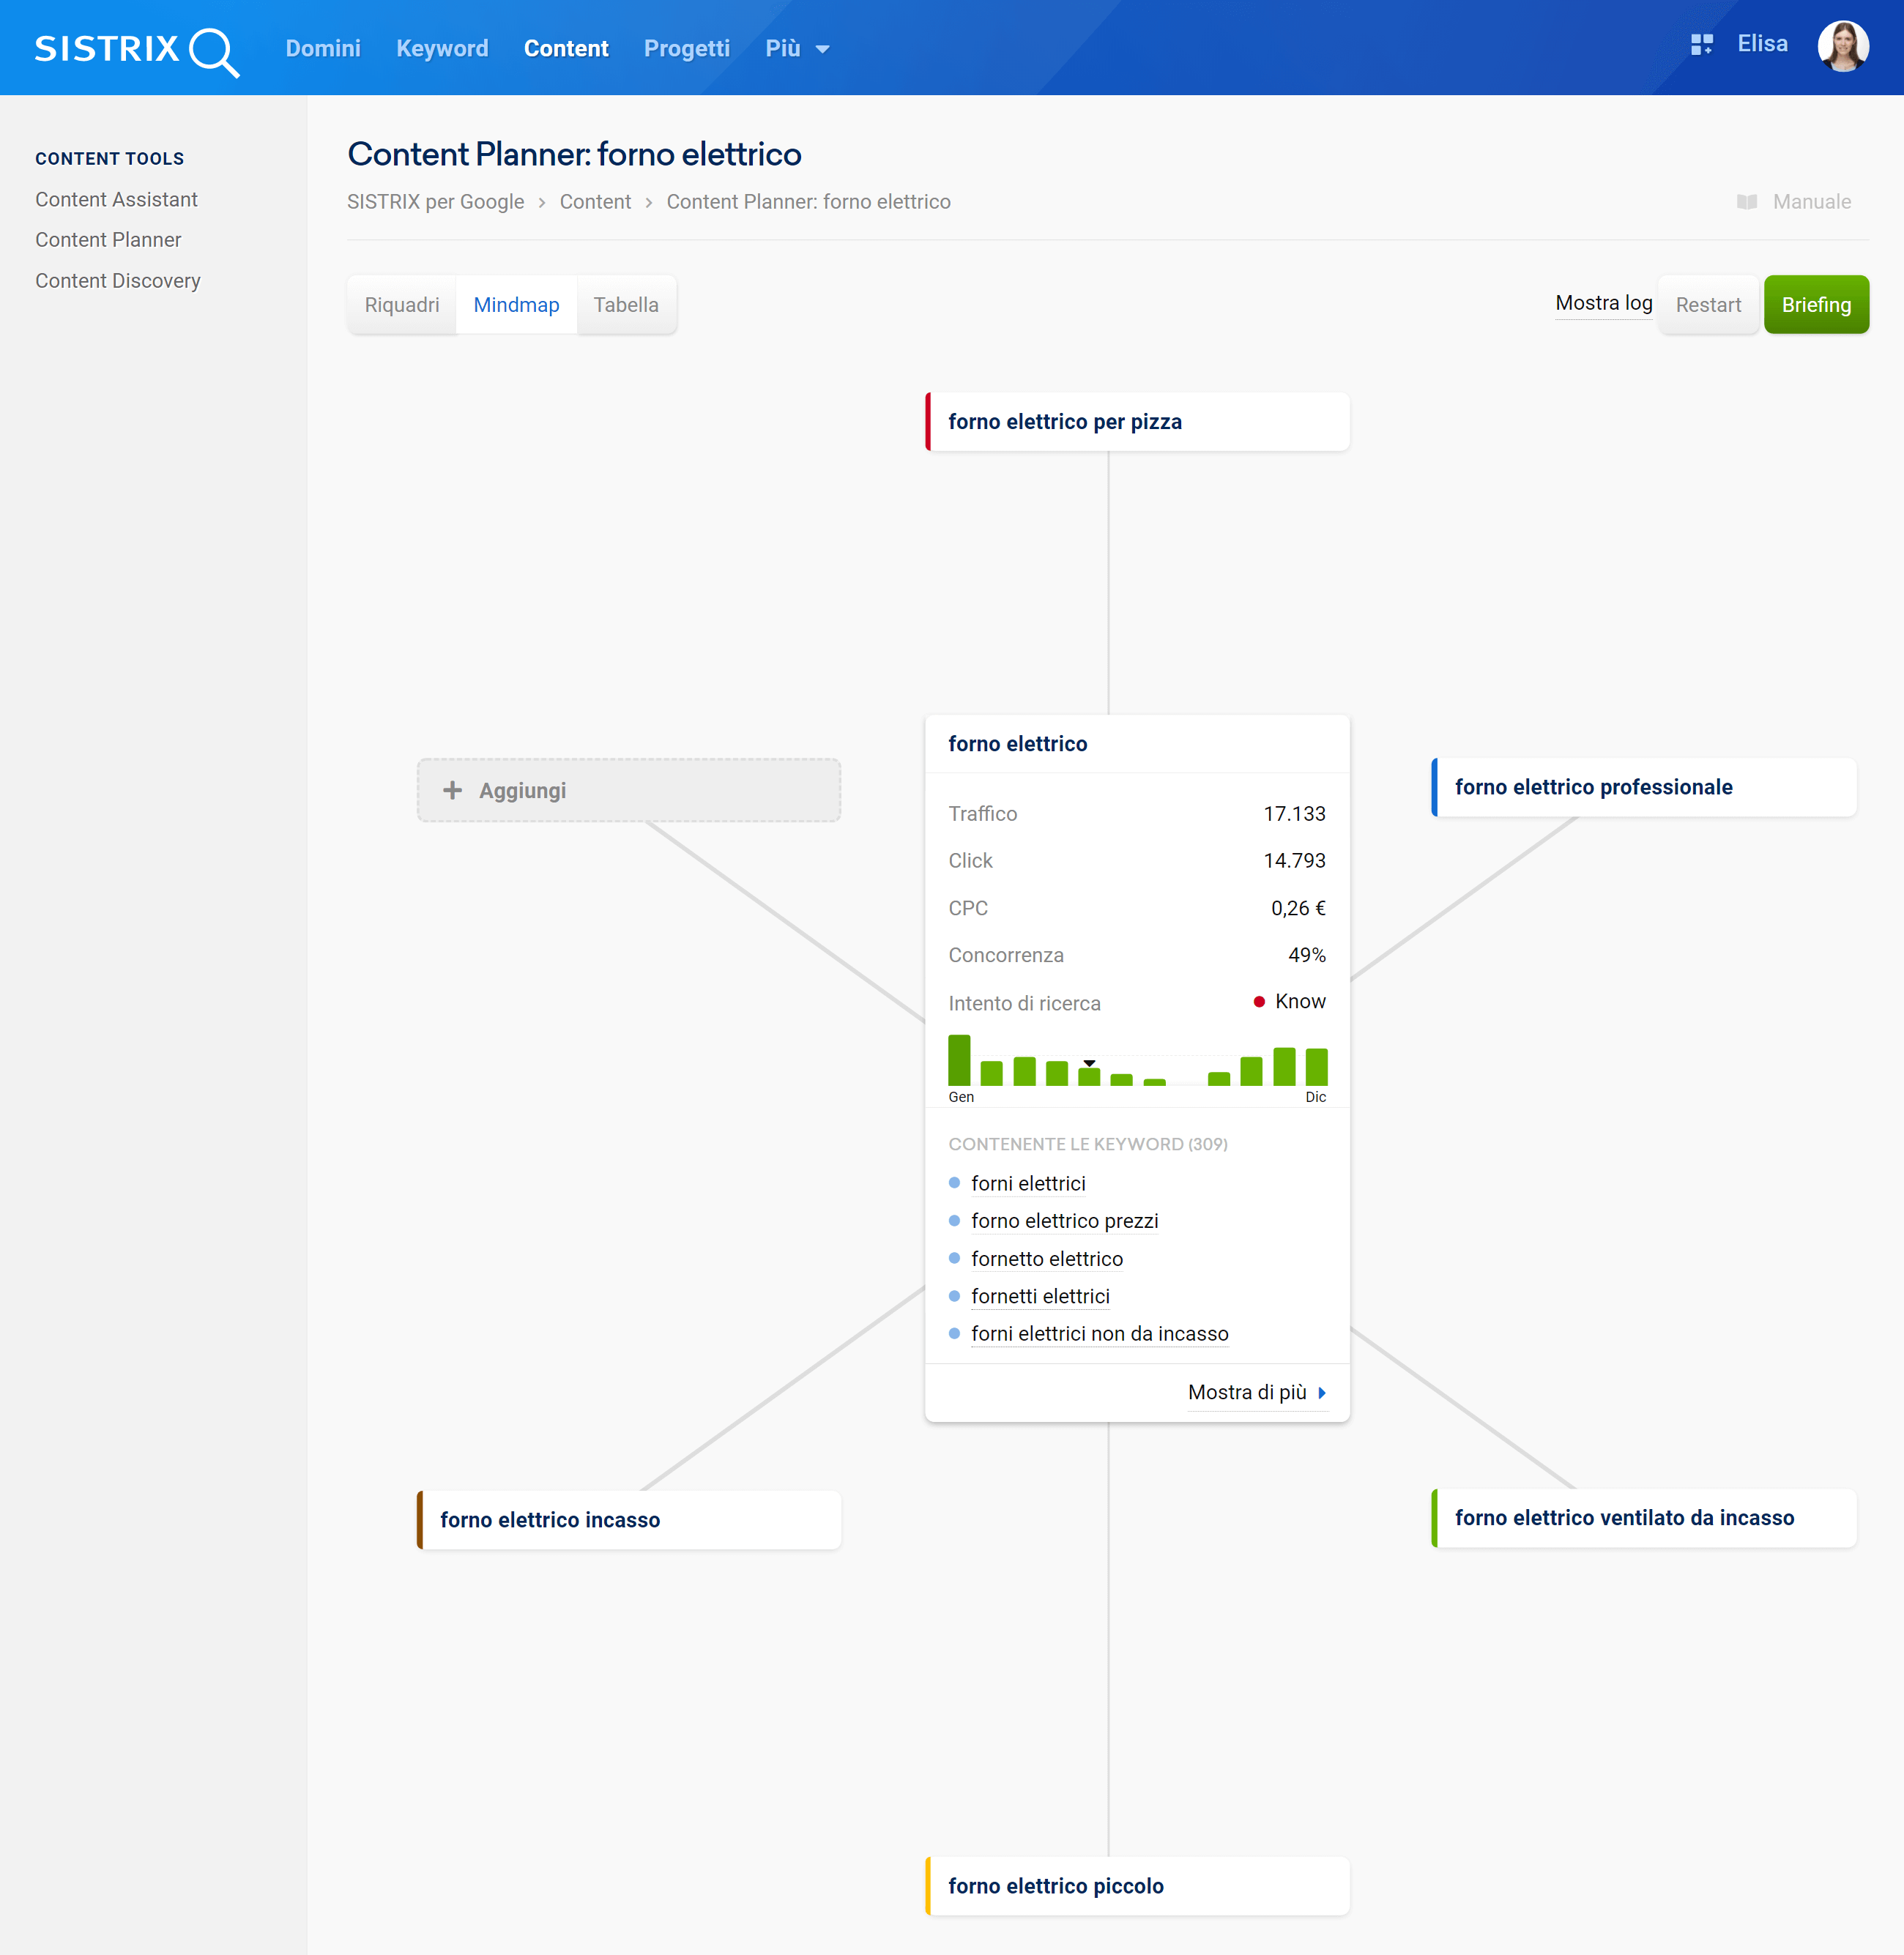Open the forni elettrici keyword link

tap(1028, 1184)
